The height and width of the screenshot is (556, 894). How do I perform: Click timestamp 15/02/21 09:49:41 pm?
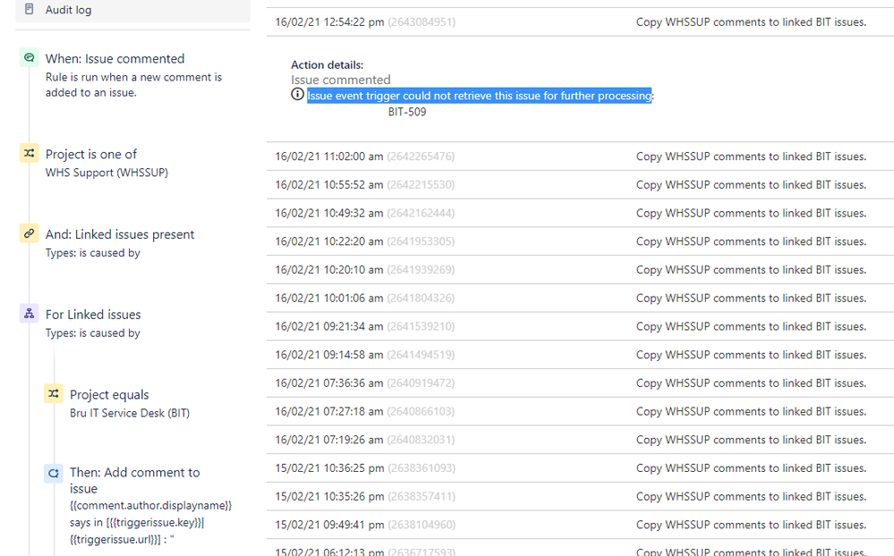coord(329,525)
